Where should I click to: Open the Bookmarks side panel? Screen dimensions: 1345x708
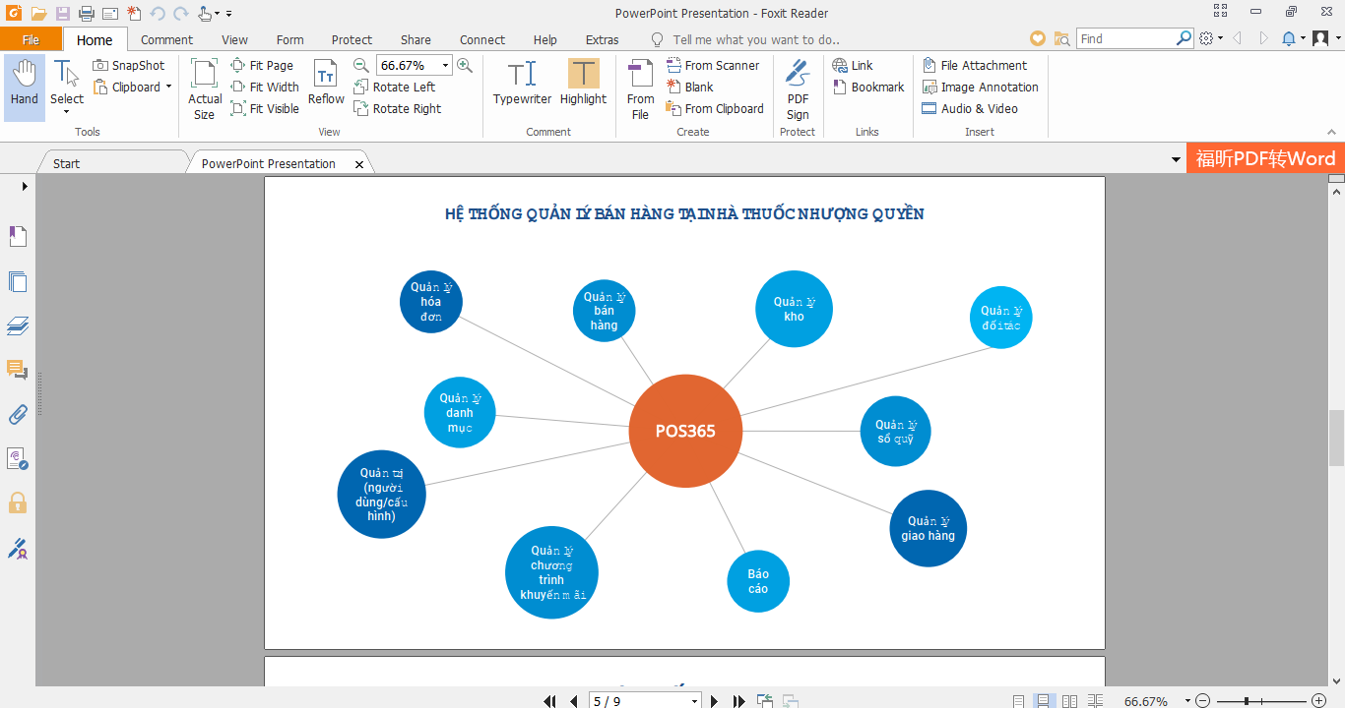[18, 236]
